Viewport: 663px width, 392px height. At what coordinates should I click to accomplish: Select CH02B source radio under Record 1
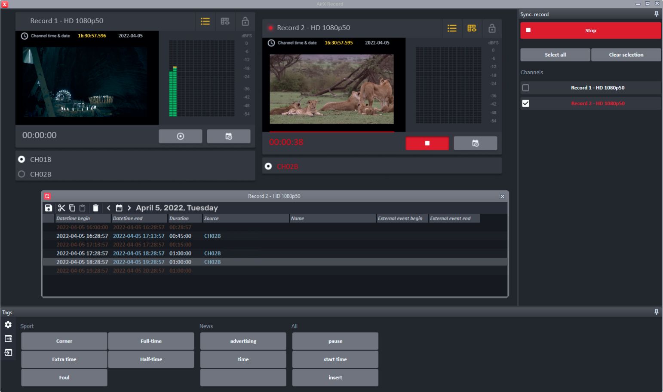21,174
